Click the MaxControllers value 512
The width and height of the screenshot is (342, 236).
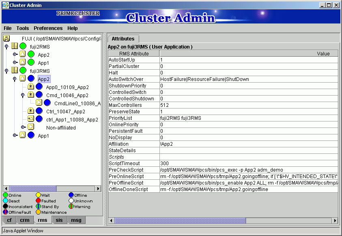164,105
